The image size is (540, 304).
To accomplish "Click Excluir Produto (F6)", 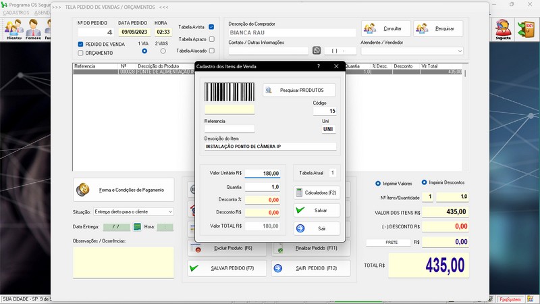I will pos(227,248).
